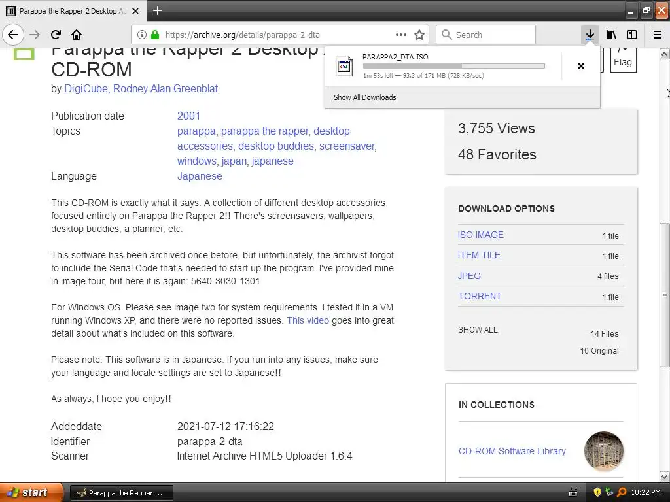
Task: Click the download progress bar
Action: click(454, 66)
